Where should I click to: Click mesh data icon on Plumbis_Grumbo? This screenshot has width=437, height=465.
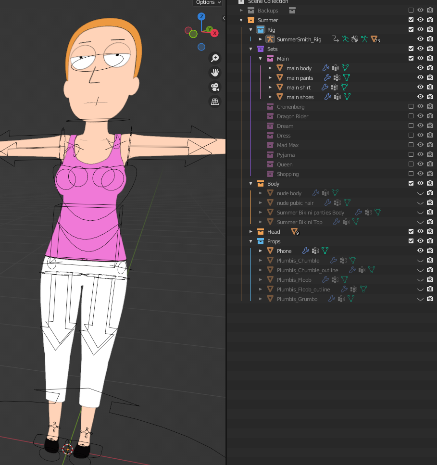click(x=351, y=299)
